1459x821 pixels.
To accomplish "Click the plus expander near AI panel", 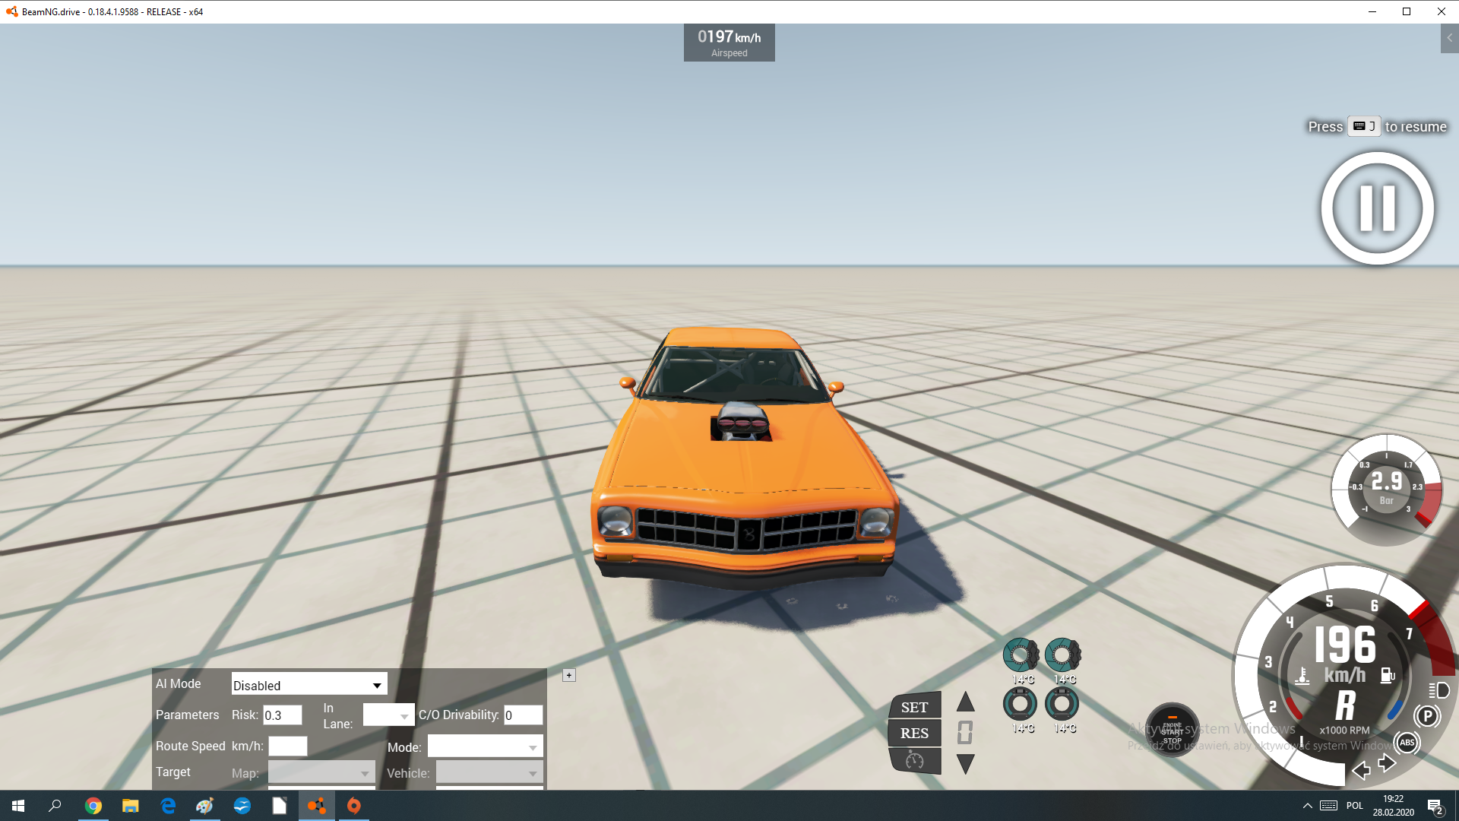I will 568,675.
